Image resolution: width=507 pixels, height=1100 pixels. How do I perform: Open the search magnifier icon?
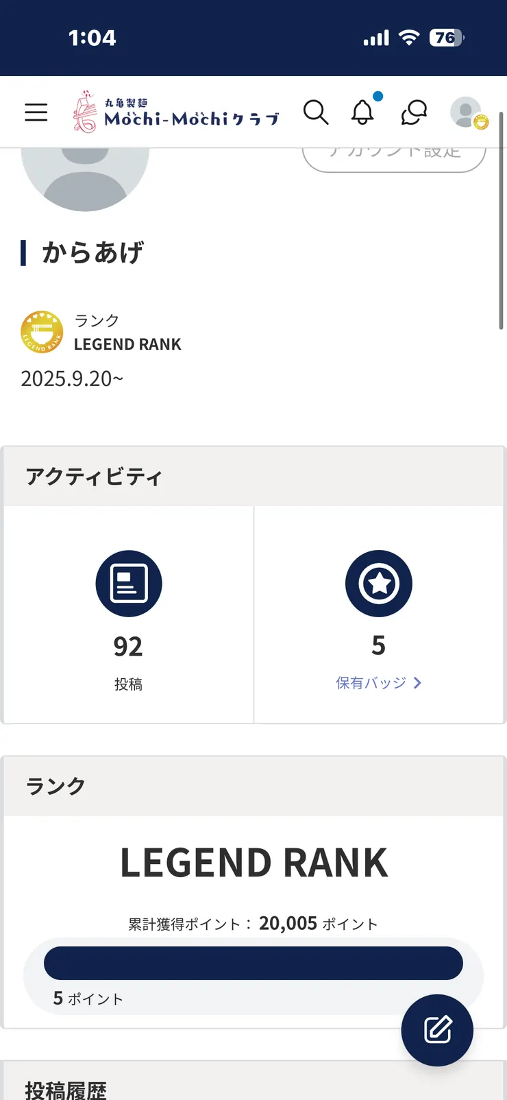[316, 112]
